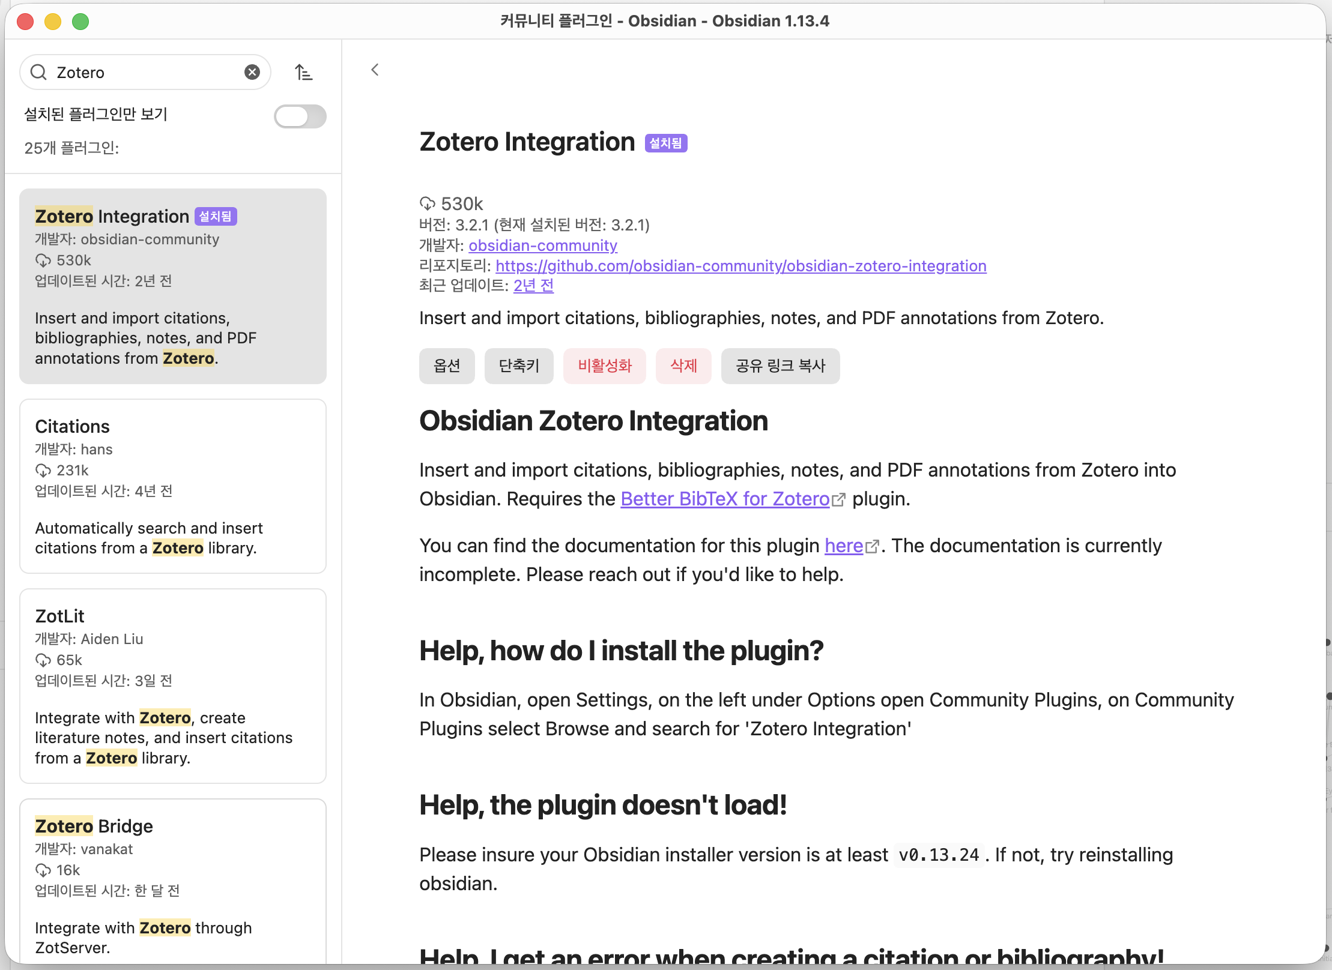Click the search magnifier icon
Viewport: 1332px width, 970px height.
tap(38, 72)
